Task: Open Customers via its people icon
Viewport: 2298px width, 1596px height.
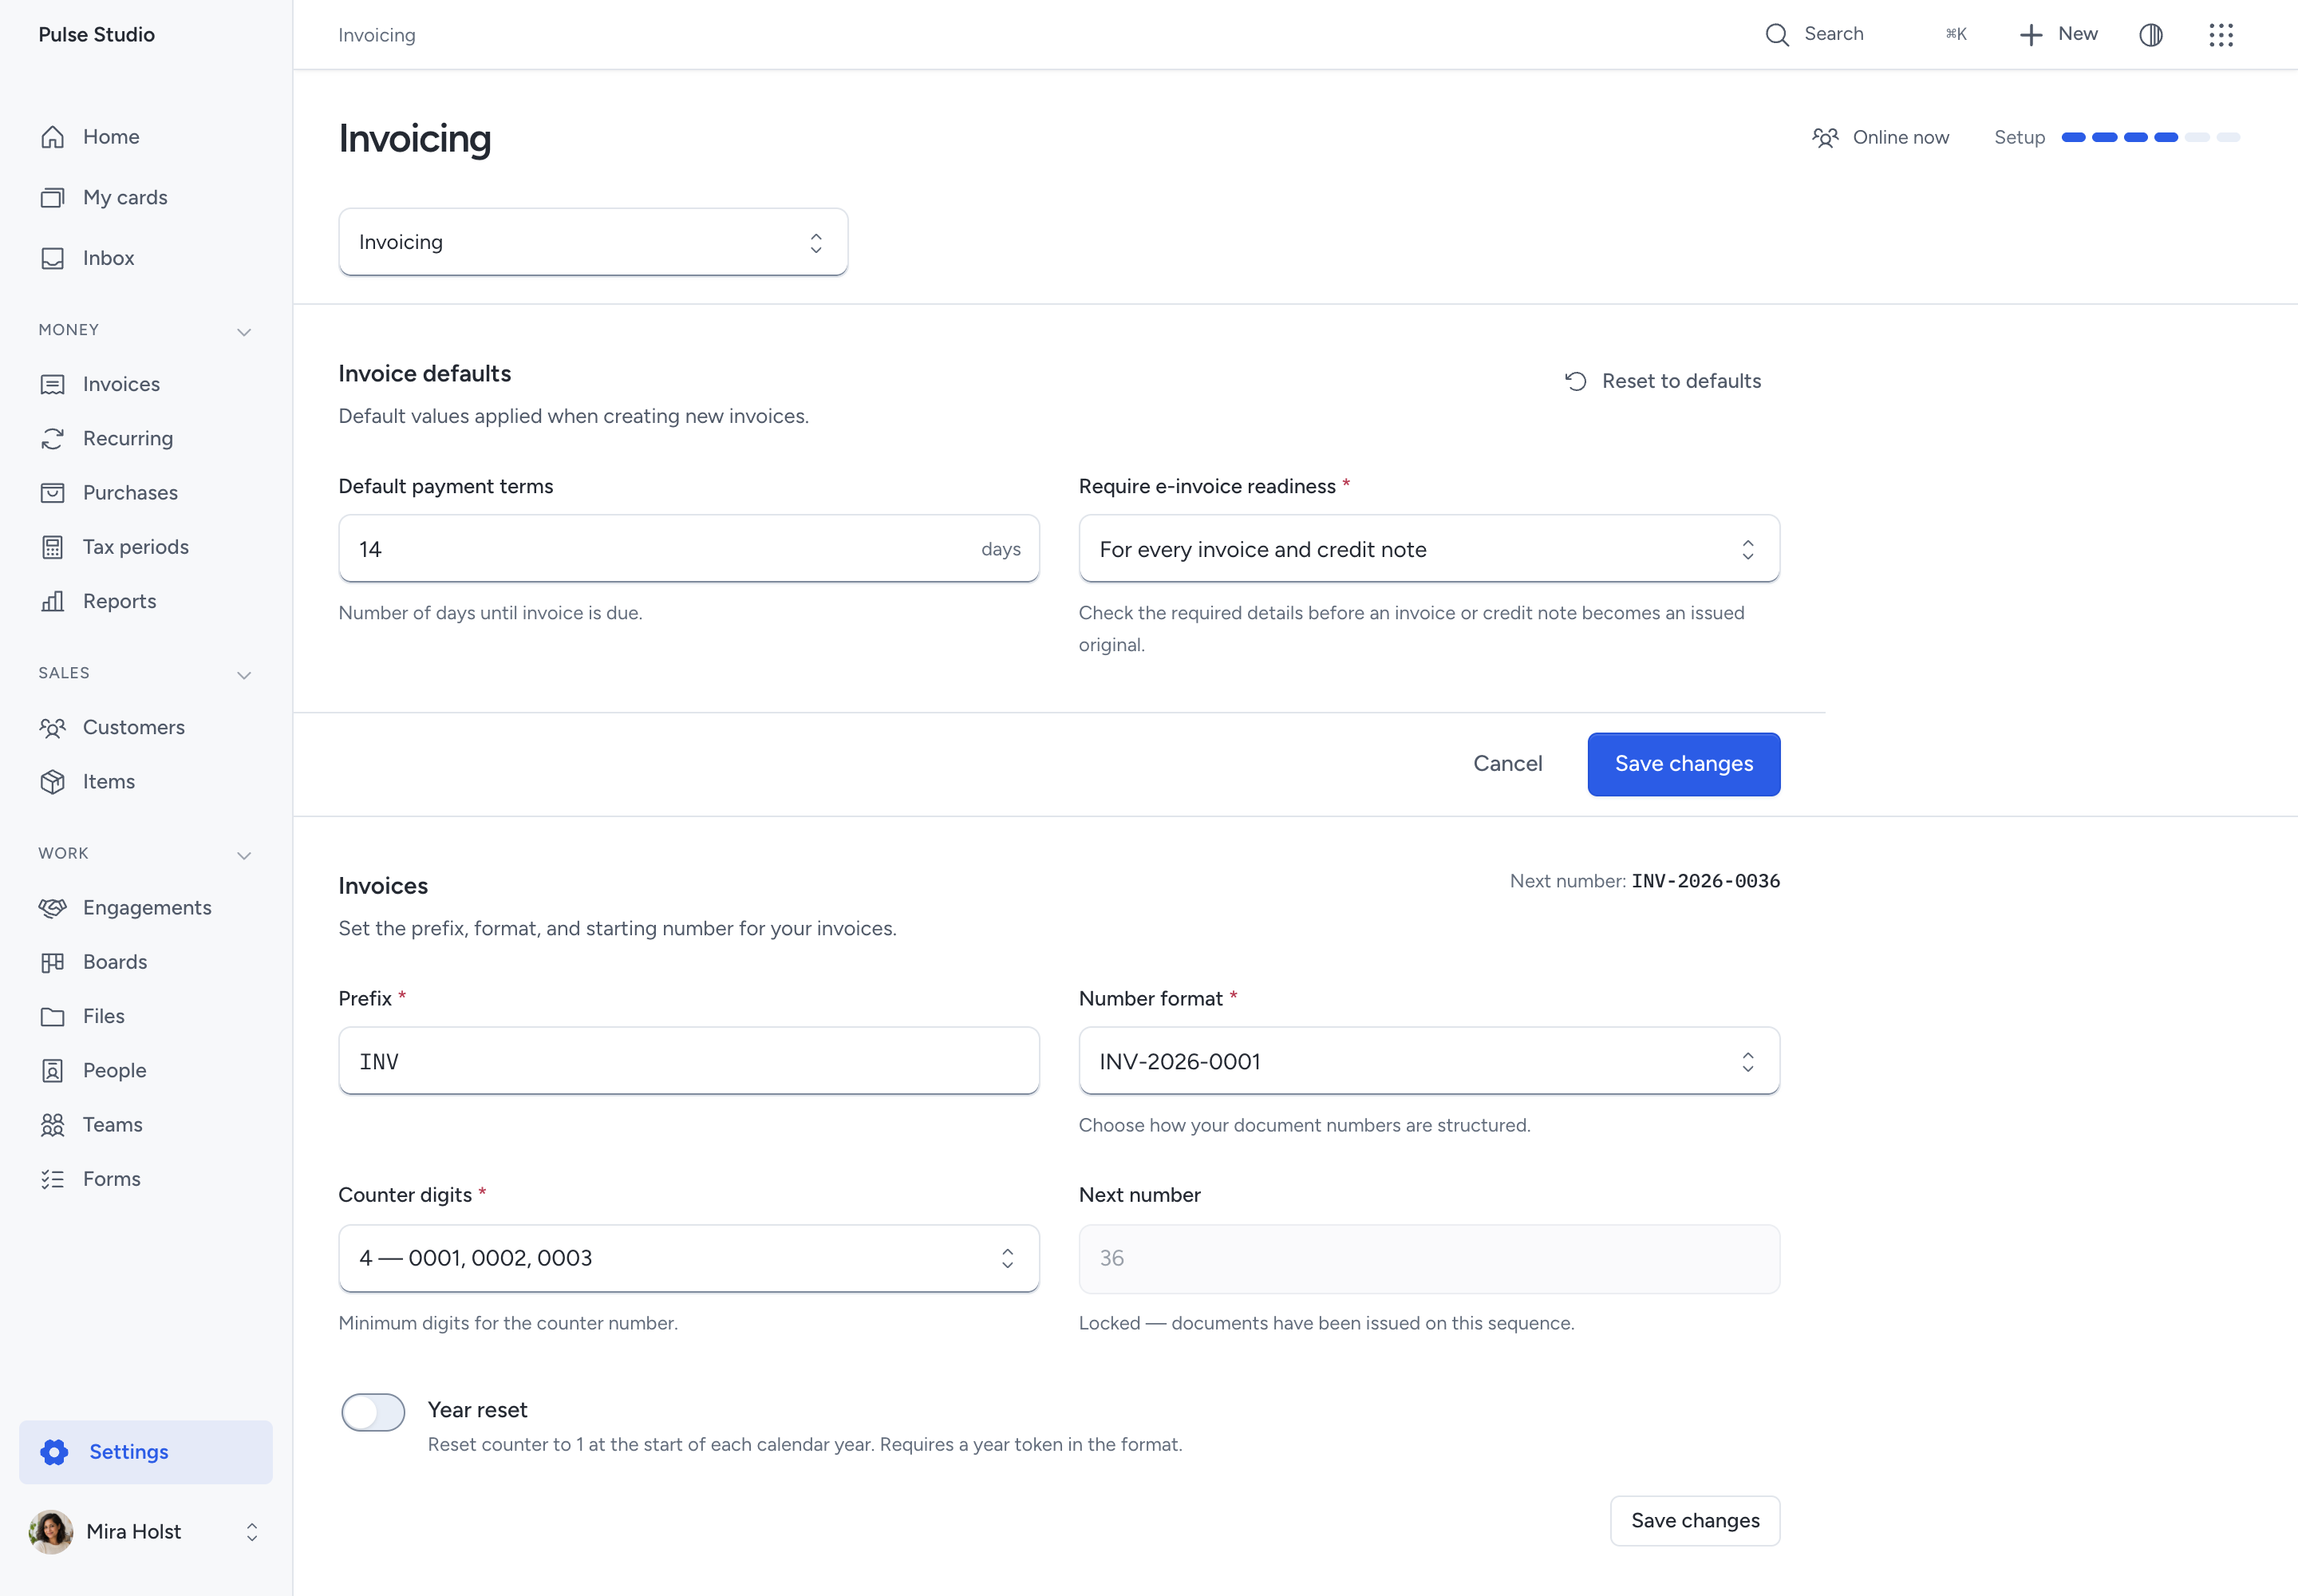Action: point(52,728)
